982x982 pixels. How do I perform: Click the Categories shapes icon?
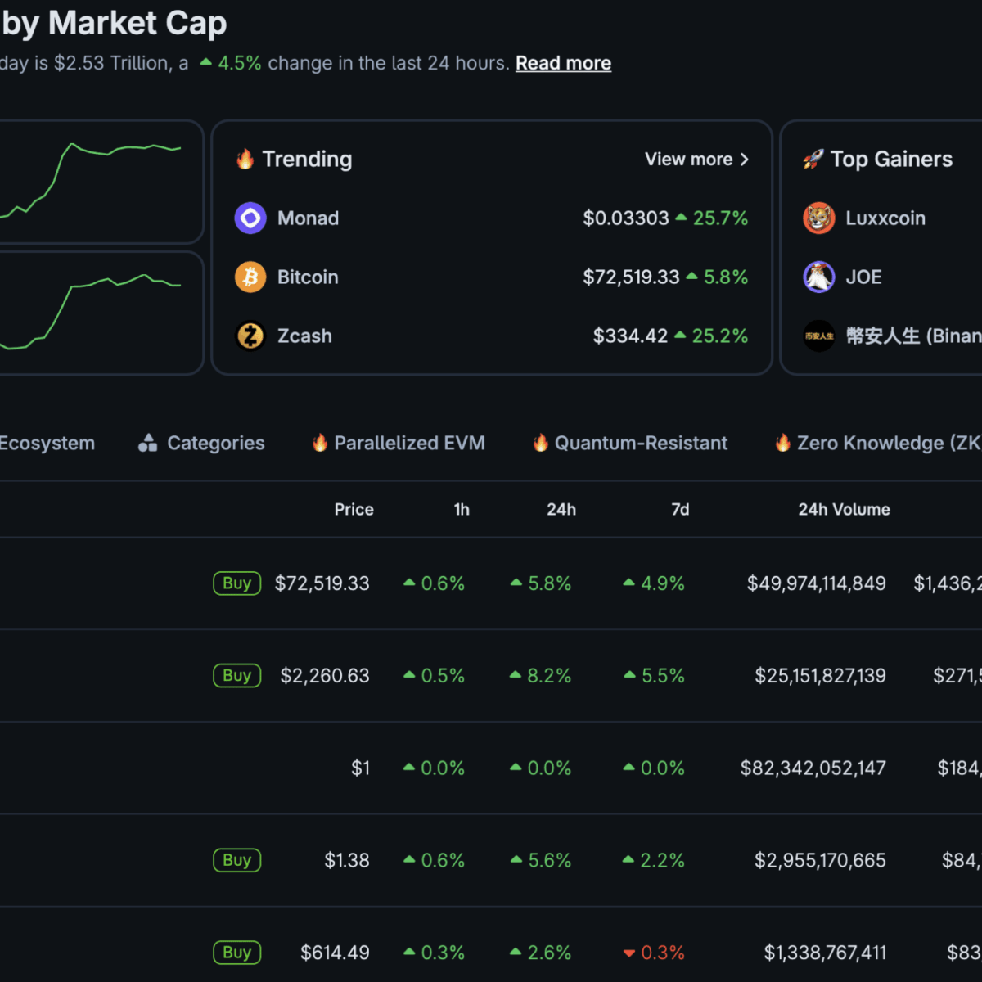click(148, 443)
